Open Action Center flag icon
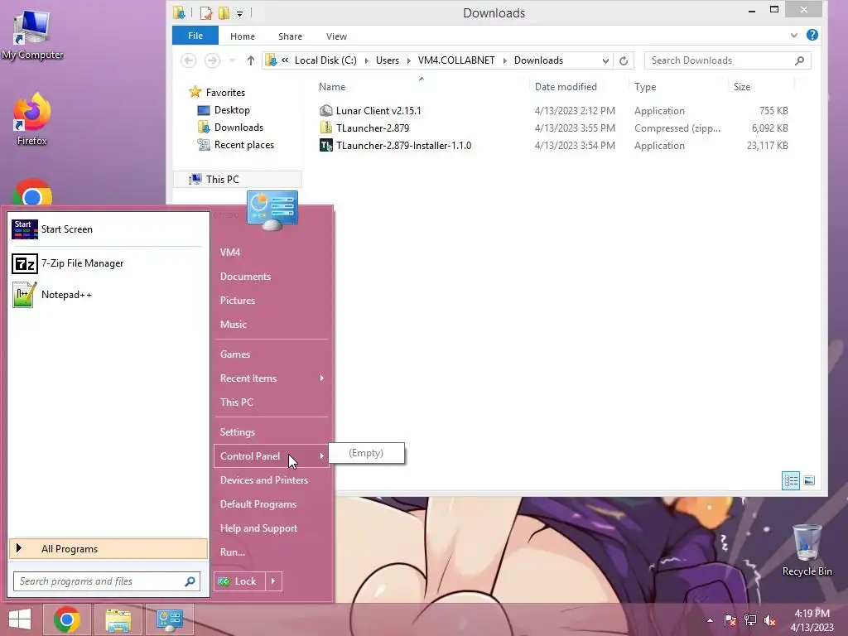Screen dimensions: 848x636 pyautogui.click(x=730, y=620)
